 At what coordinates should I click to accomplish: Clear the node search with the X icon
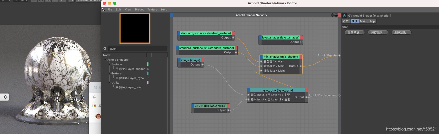[x=105, y=49]
